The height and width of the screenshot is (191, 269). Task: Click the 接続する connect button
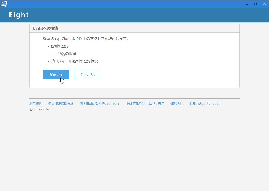[56, 75]
